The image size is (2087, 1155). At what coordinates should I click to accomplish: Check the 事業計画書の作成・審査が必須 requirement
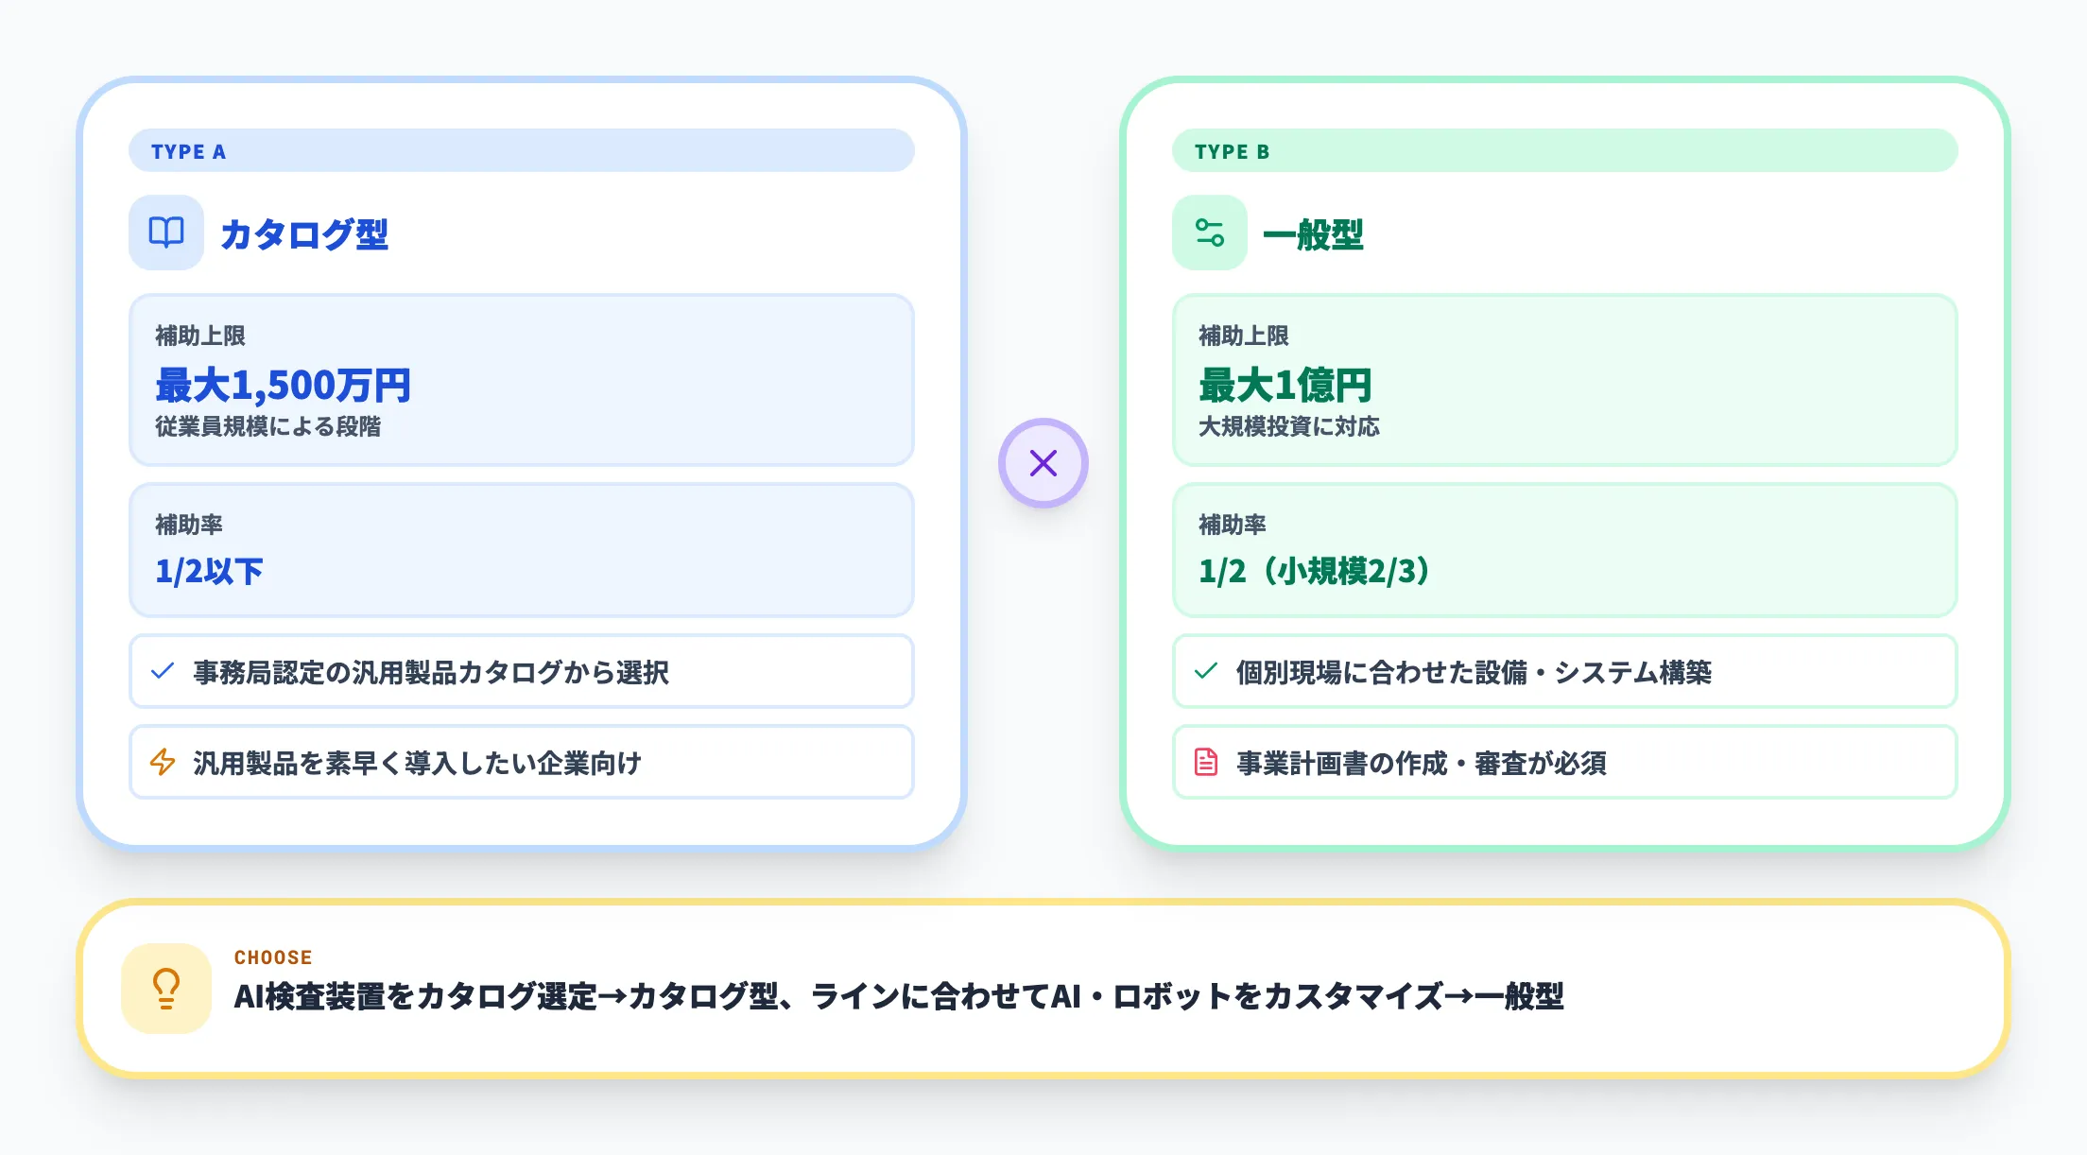tap(1564, 762)
